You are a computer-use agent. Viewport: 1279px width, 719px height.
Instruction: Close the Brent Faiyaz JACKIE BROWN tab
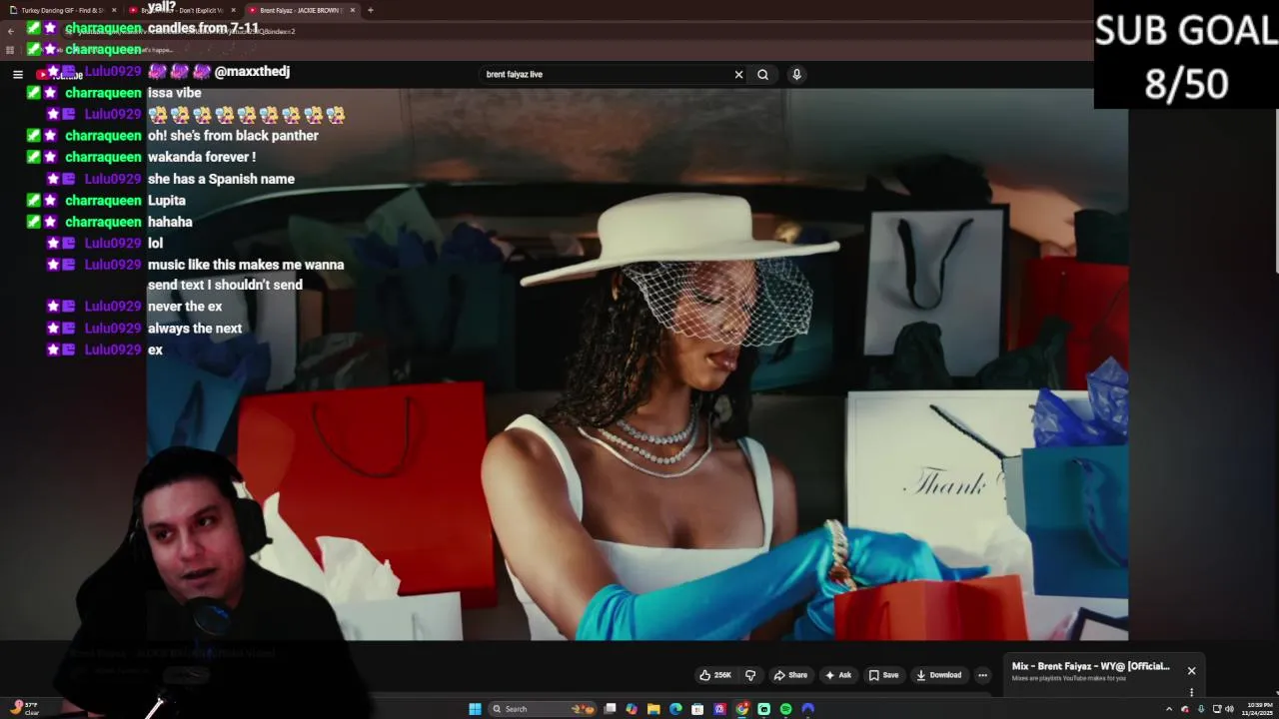(353, 10)
